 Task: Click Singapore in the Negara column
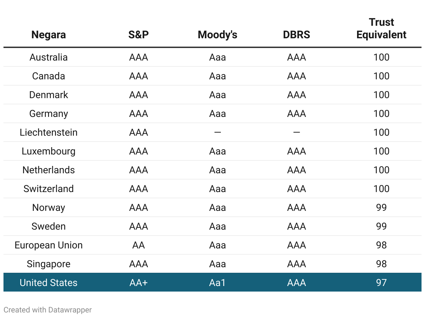tap(48, 264)
